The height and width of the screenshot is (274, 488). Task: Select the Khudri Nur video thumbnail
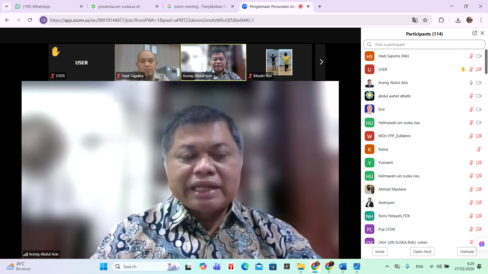point(279,62)
